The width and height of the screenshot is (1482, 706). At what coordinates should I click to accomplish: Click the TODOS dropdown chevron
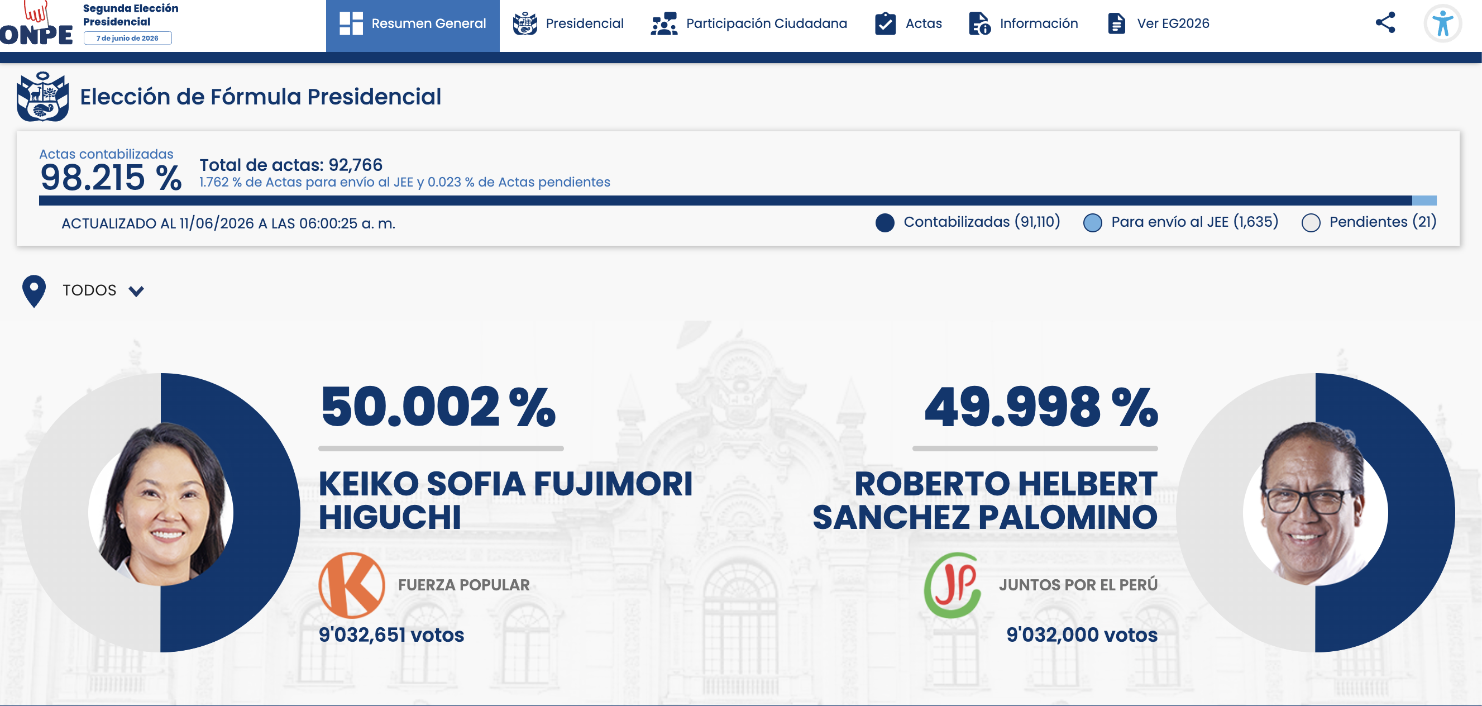[136, 291]
